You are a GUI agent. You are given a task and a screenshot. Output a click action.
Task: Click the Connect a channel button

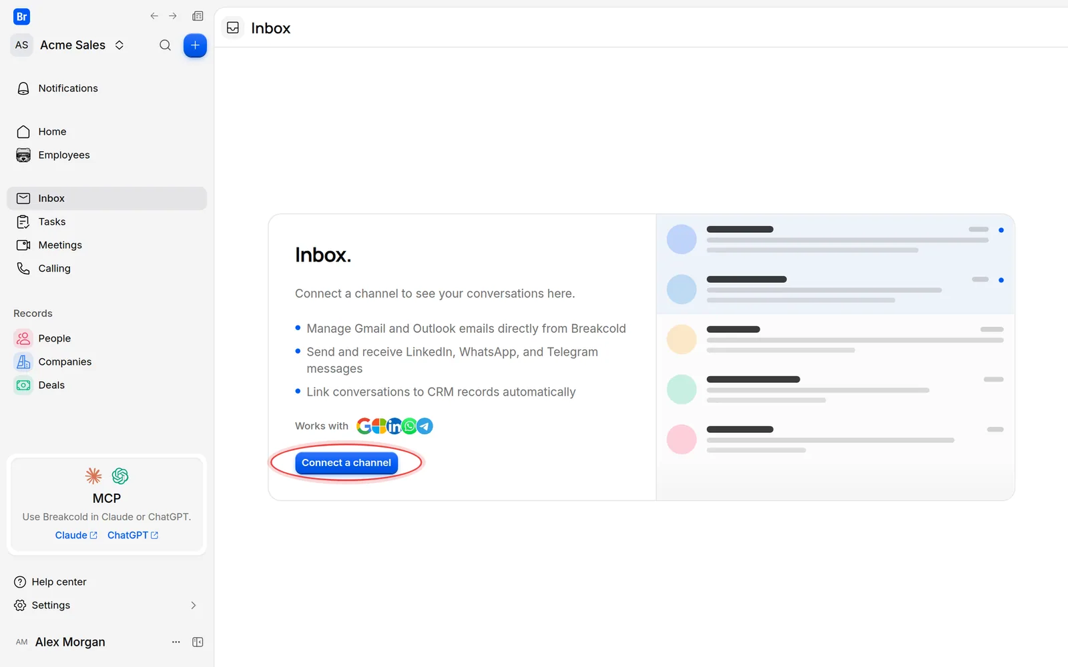tap(346, 462)
